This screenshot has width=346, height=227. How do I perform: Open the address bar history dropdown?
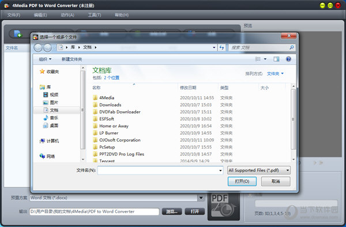point(214,47)
